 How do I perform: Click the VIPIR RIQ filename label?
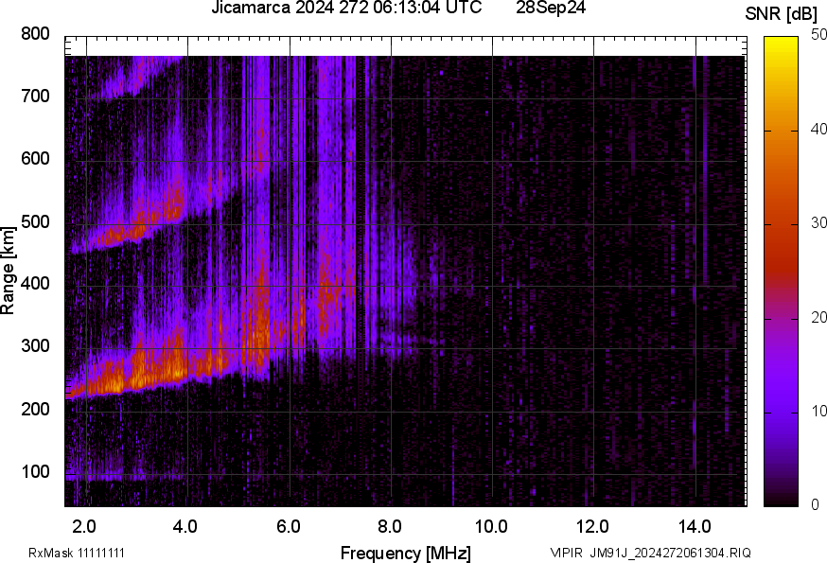(x=650, y=553)
